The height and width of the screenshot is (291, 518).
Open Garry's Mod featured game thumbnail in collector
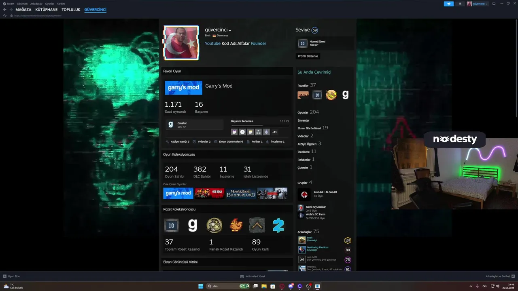pyautogui.click(x=178, y=193)
